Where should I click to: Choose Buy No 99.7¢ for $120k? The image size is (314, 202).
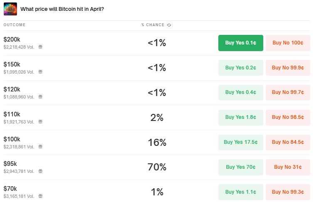click(288, 93)
